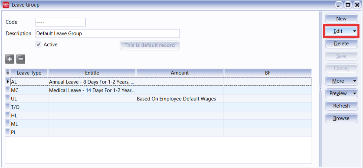Select the row indicator beside AL
Screen dimensions: 363x168
(x=8, y=82)
